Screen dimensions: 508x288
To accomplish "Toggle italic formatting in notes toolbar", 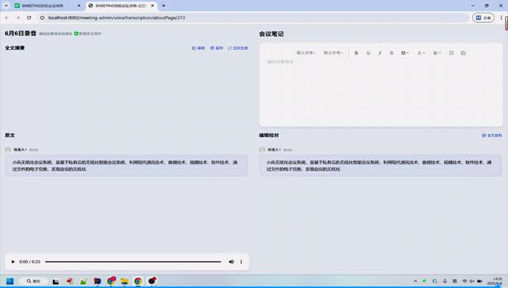I will (380, 53).
